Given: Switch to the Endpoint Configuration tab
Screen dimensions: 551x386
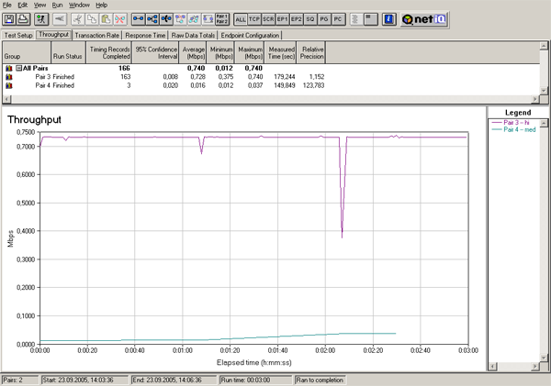Looking at the screenshot, I should point(250,36).
